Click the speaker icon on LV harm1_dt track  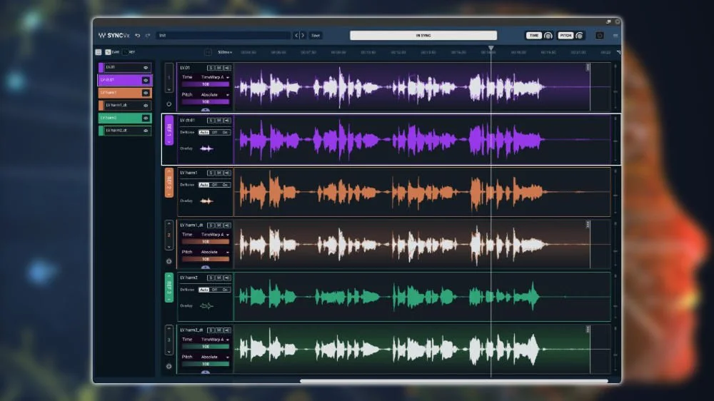[227, 225]
